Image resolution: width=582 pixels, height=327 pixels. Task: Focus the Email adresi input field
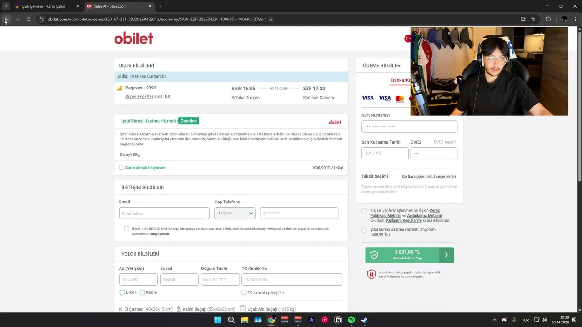tap(164, 213)
